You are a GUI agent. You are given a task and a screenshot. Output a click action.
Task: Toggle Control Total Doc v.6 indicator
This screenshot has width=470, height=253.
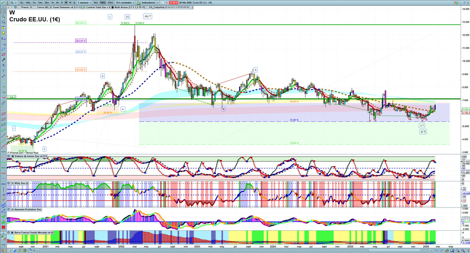[x=85, y=7]
